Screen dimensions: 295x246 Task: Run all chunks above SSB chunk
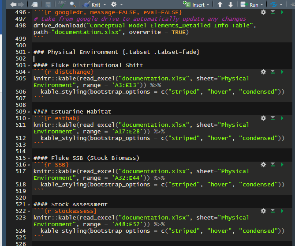tap(273, 165)
